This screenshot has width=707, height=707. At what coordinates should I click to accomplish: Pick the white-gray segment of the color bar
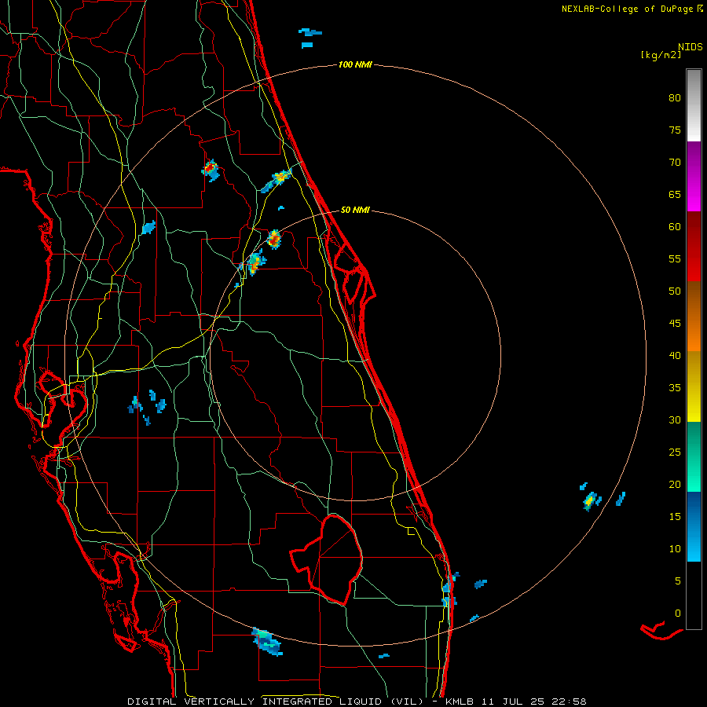(694, 105)
